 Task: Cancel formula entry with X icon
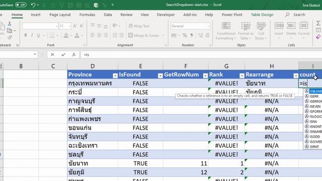(52, 55)
